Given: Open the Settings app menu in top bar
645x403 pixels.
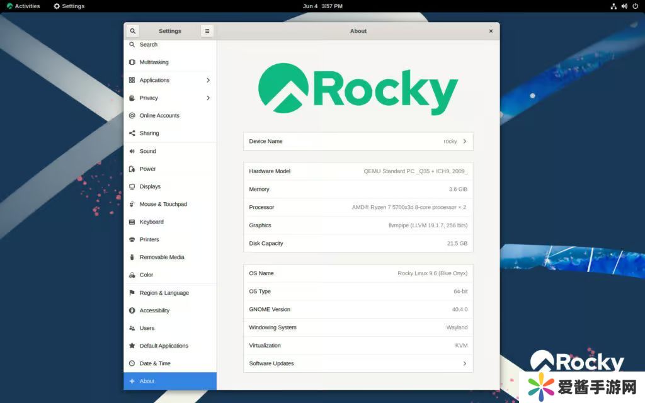Looking at the screenshot, I should coord(69,6).
